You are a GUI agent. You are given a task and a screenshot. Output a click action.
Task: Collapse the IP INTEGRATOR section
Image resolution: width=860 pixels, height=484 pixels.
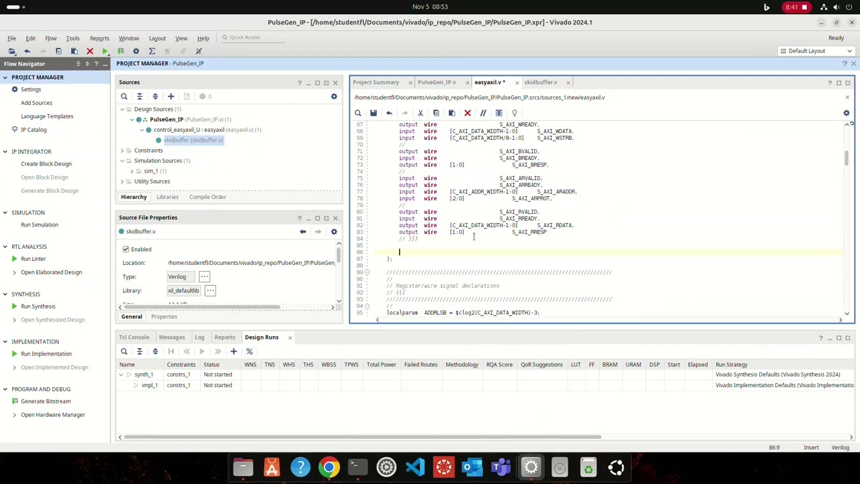pos(5,152)
